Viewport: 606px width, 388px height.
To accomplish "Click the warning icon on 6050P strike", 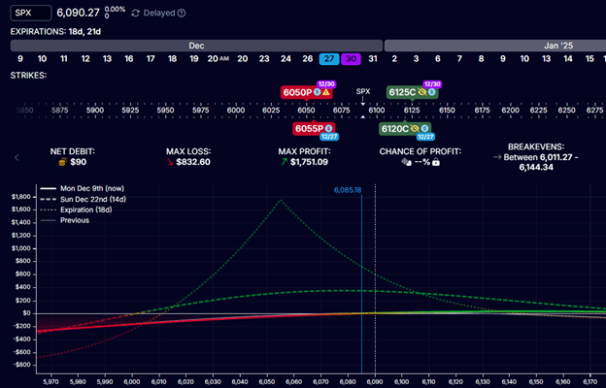I will [x=326, y=93].
